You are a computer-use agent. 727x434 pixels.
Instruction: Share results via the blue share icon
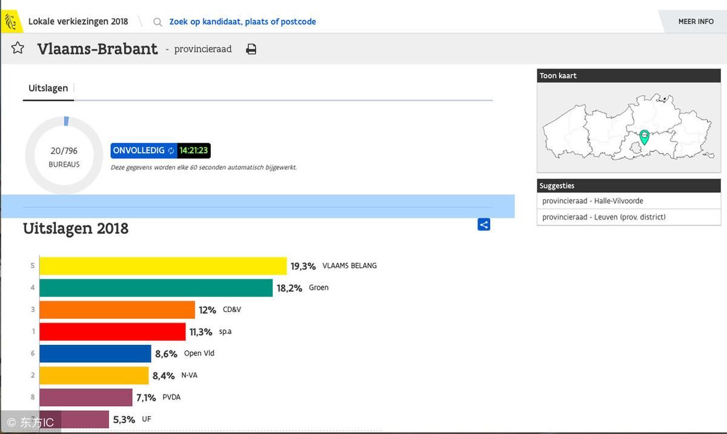pos(483,225)
